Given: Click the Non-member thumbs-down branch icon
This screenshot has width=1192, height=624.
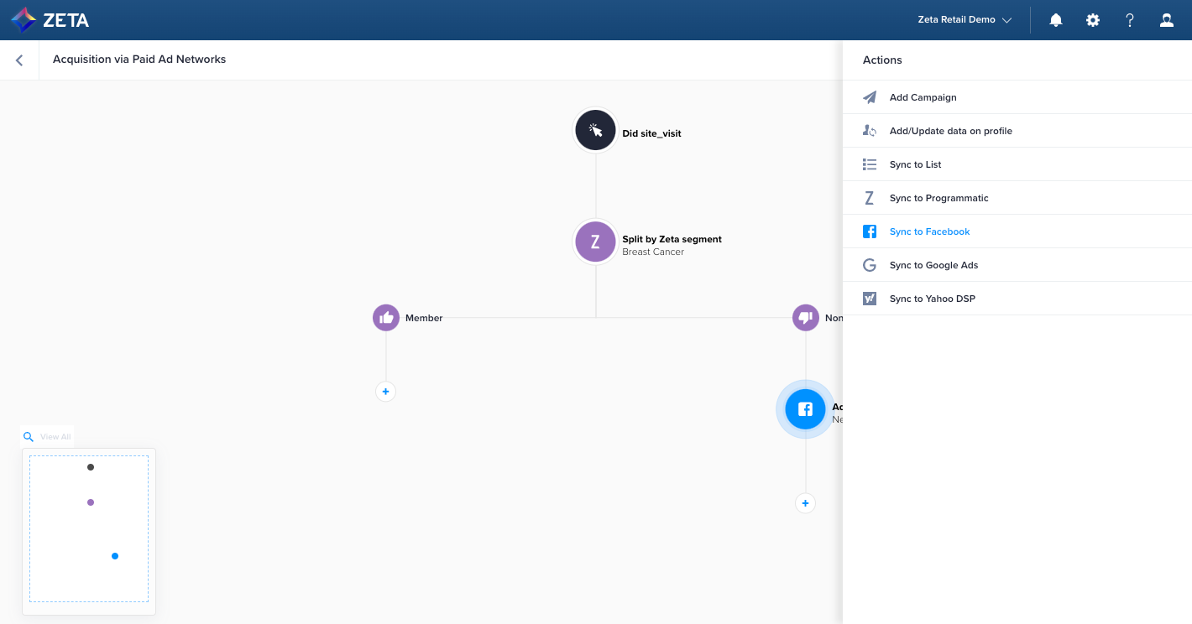Looking at the screenshot, I should [x=806, y=318].
